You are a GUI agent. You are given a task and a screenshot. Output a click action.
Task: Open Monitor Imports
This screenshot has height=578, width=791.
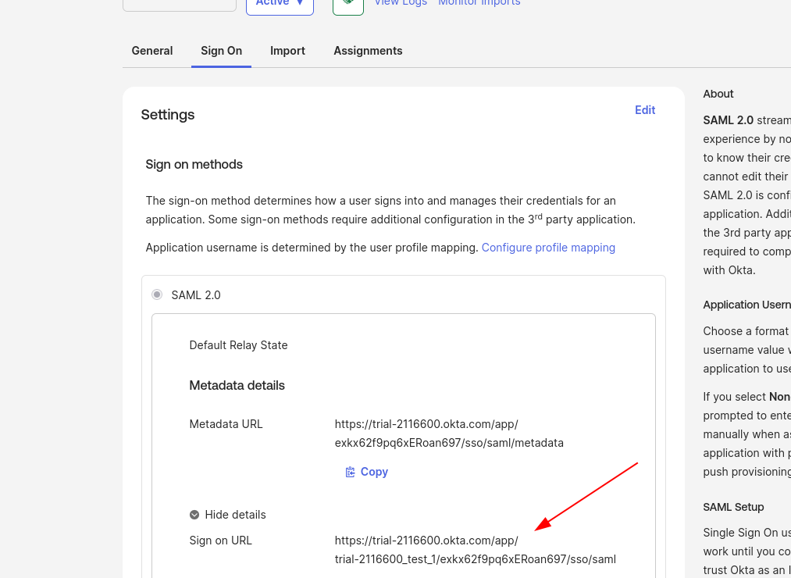[x=479, y=3]
